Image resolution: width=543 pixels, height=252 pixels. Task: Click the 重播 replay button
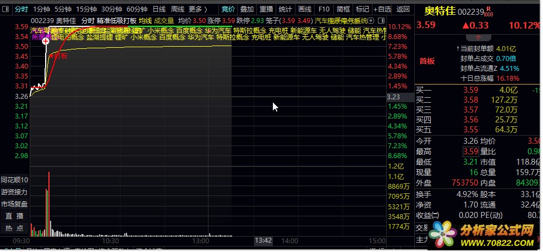(266, 9)
